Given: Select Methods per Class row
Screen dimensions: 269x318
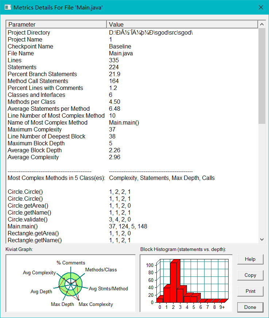Looking at the screenshot, I should point(132,102).
